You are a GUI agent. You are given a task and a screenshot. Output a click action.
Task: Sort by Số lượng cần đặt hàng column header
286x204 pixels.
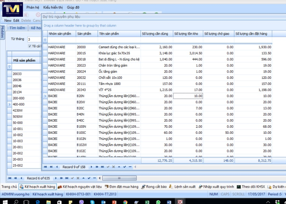[x=253, y=34]
